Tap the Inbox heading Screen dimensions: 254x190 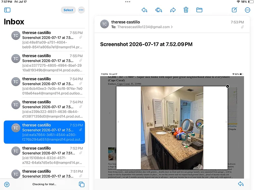click(14, 22)
